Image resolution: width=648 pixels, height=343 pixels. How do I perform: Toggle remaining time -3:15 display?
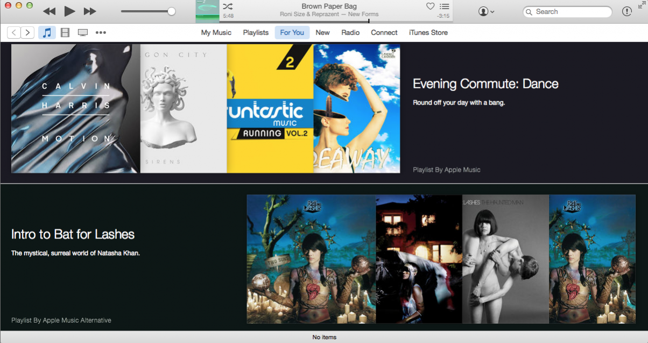(x=443, y=16)
